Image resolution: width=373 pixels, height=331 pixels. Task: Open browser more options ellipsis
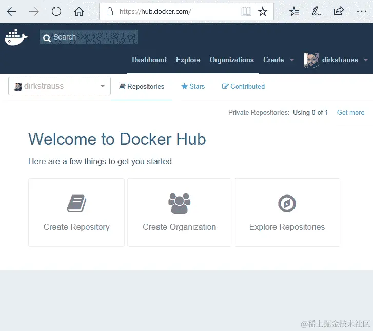362,11
